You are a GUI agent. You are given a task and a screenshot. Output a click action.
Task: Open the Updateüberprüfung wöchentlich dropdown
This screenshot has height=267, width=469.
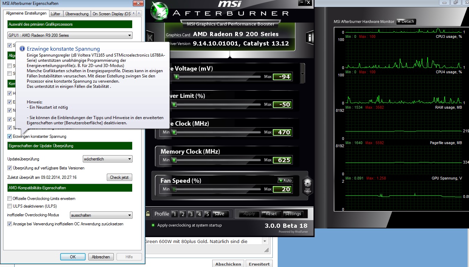pyautogui.click(x=108, y=159)
